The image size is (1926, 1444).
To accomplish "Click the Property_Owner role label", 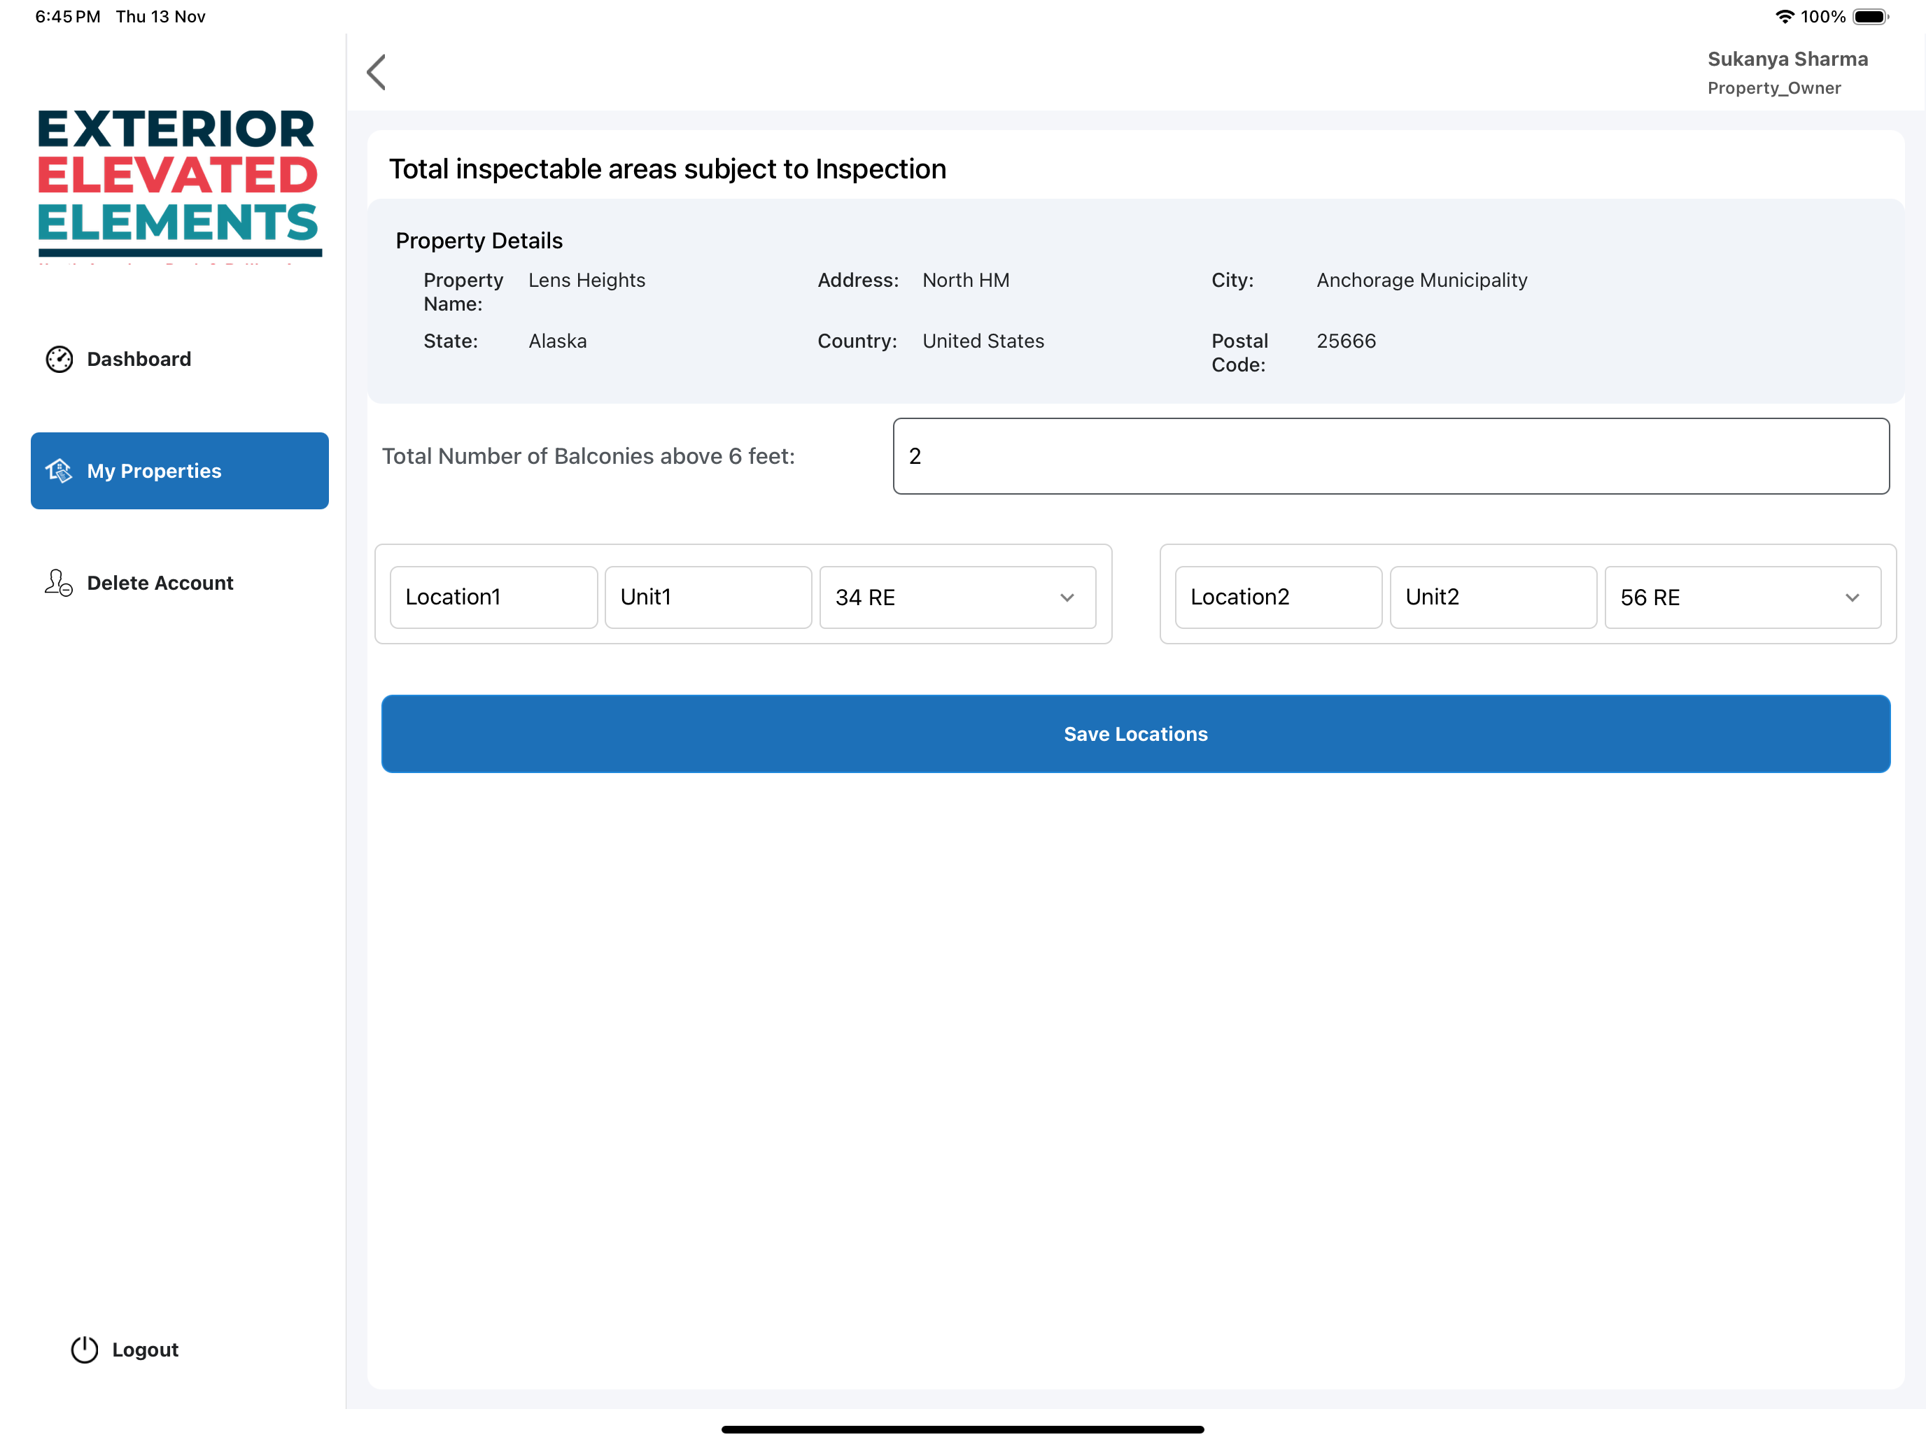I will pyautogui.click(x=1775, y=88).
